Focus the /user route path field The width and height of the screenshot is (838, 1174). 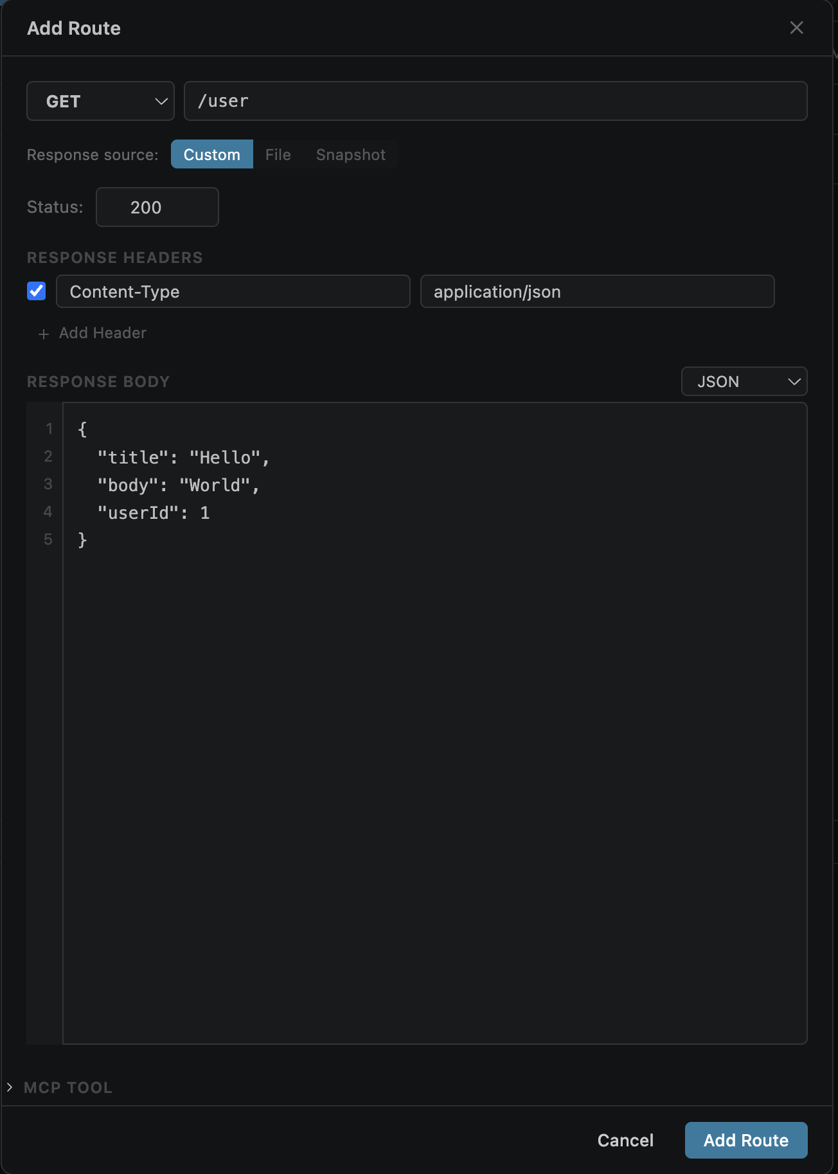(495, 101)
